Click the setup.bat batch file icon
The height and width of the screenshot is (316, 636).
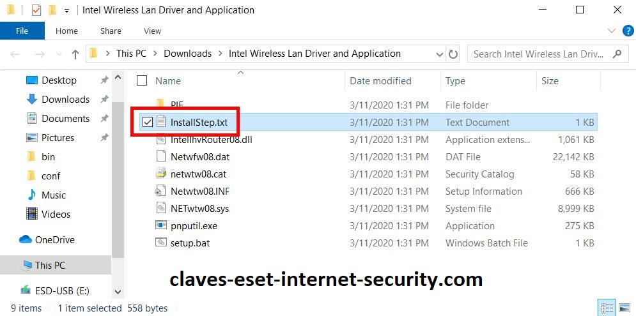click(x=161, y=243)
